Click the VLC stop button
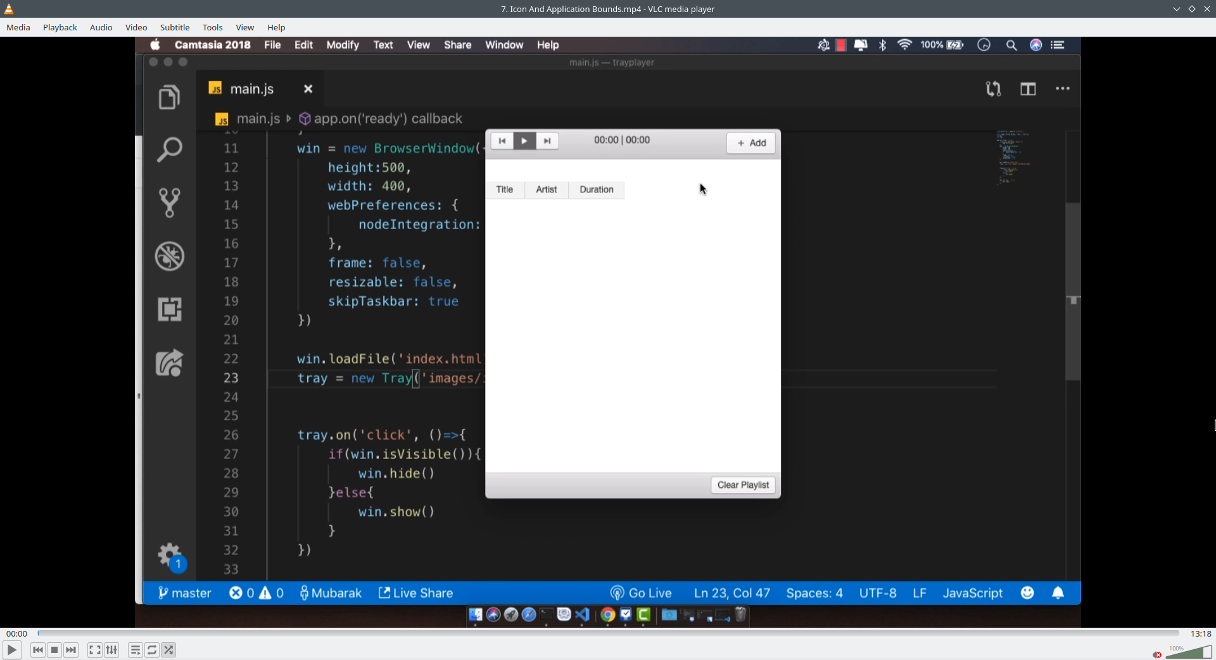Viewport: 1216px width, 660px height. 54,650
